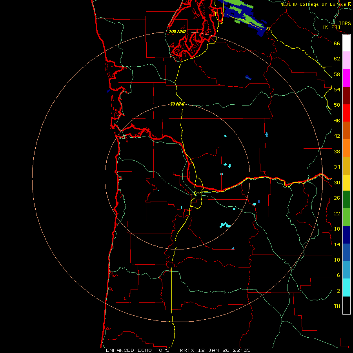Click the dark red 50-54 kft swatch
353x353 pixels.
pos(346,95)
